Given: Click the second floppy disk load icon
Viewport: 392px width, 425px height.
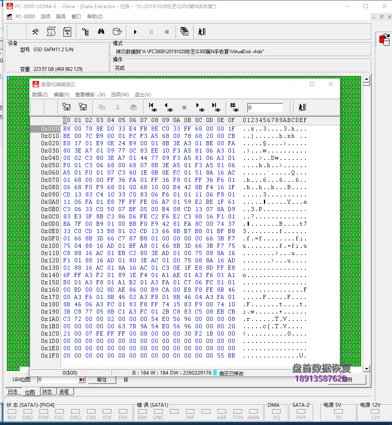Looking at the screenshot, I should click(83, 107).
